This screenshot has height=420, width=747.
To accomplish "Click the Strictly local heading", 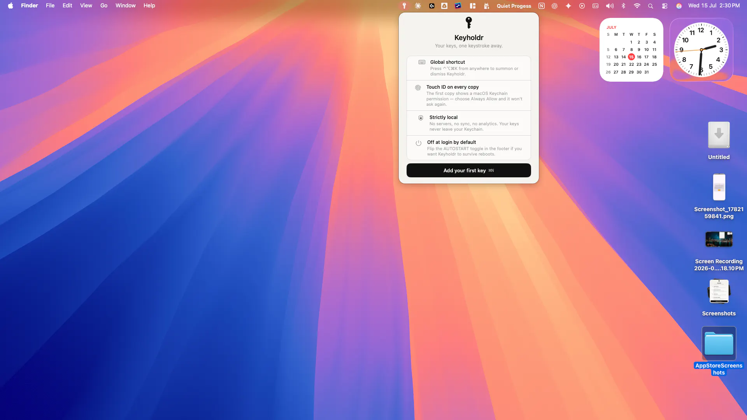I will [x=444, y=117].
